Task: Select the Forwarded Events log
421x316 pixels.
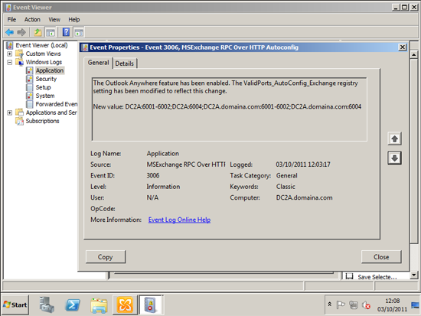Action: tap(57, 104)
